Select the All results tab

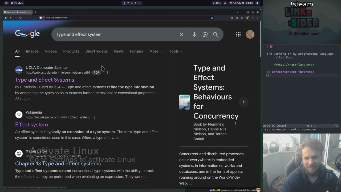point(17,51)
